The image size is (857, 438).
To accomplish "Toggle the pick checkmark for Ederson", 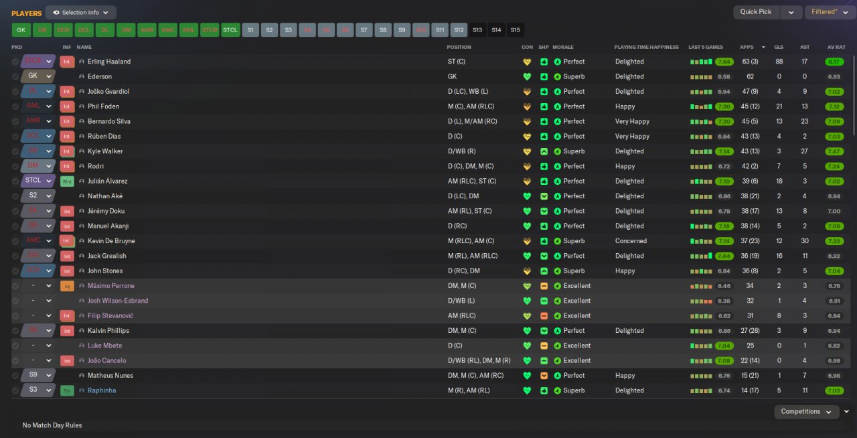I will 15,76.
